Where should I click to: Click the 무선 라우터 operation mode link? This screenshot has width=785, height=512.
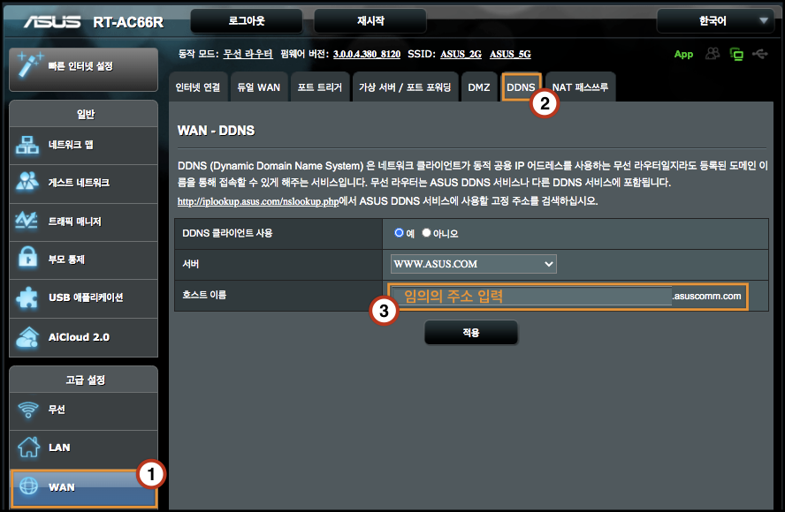tap(248, 54)
